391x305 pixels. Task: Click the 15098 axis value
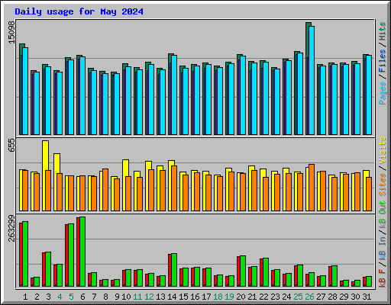11,32
